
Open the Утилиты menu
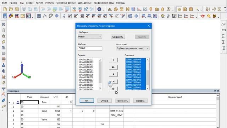50,3
